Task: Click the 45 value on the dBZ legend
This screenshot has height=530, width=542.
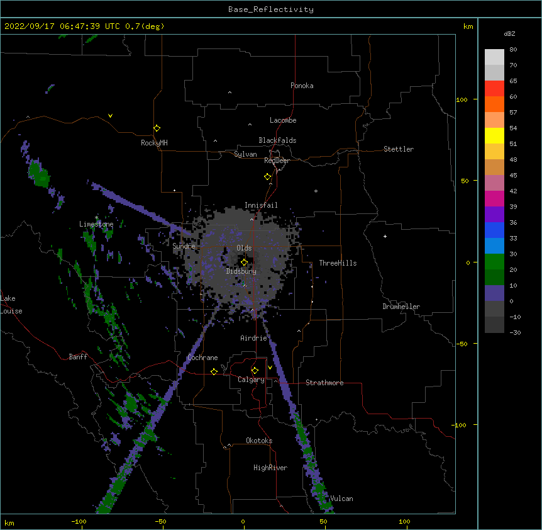Action: pos(513,176)
